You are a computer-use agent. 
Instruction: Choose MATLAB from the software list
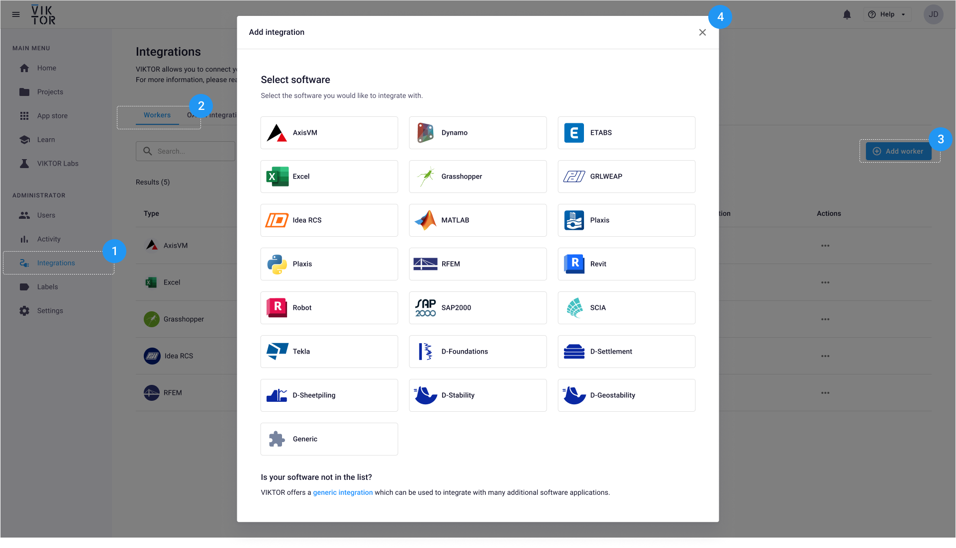coord(478,220)
